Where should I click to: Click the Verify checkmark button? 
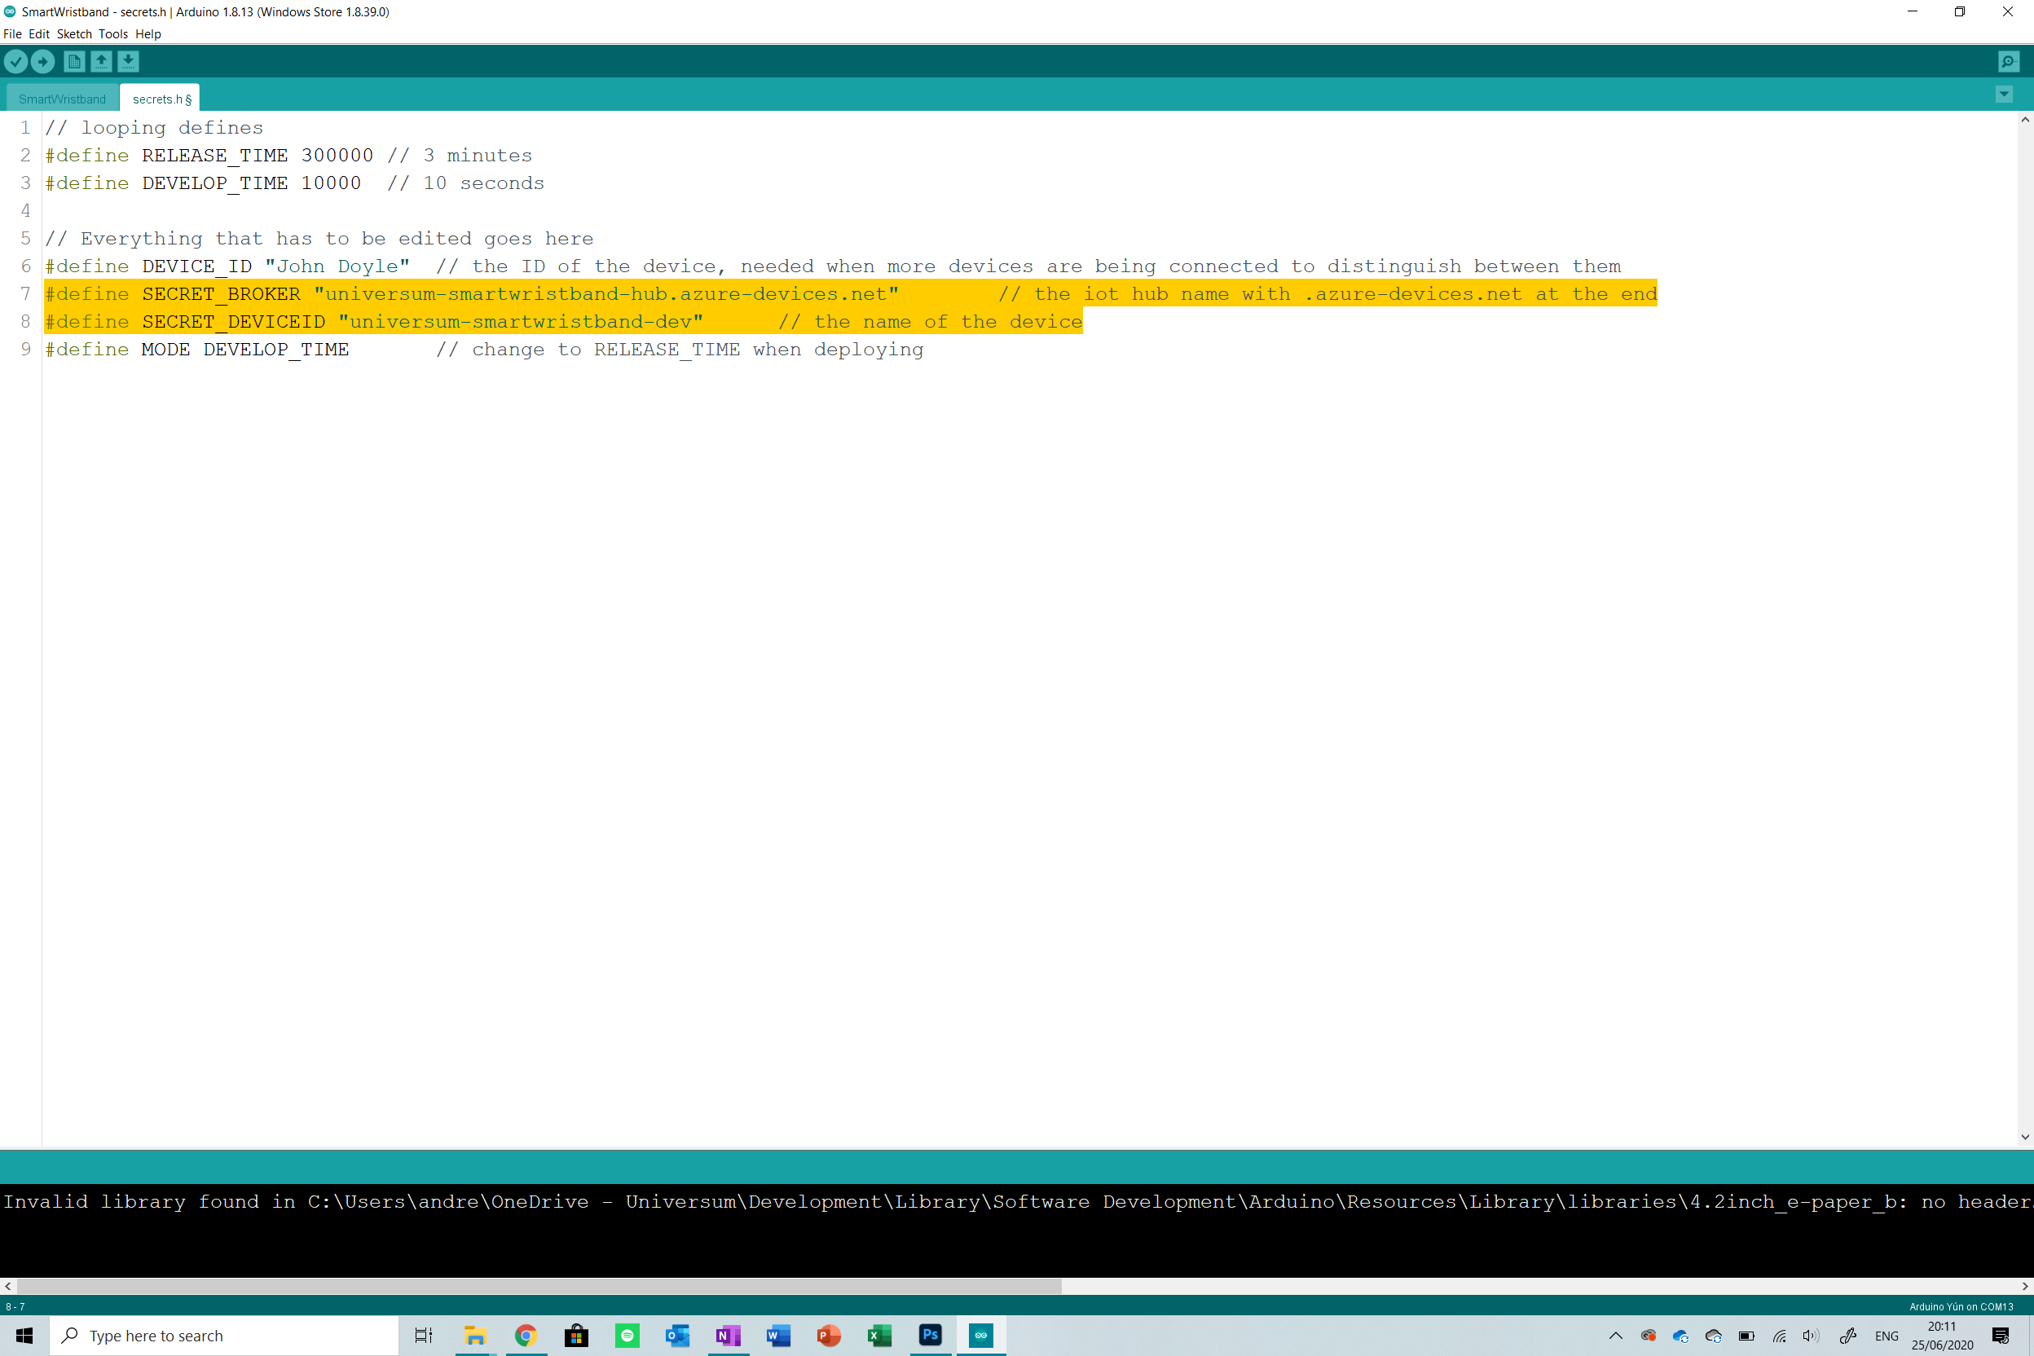point(15,61)
